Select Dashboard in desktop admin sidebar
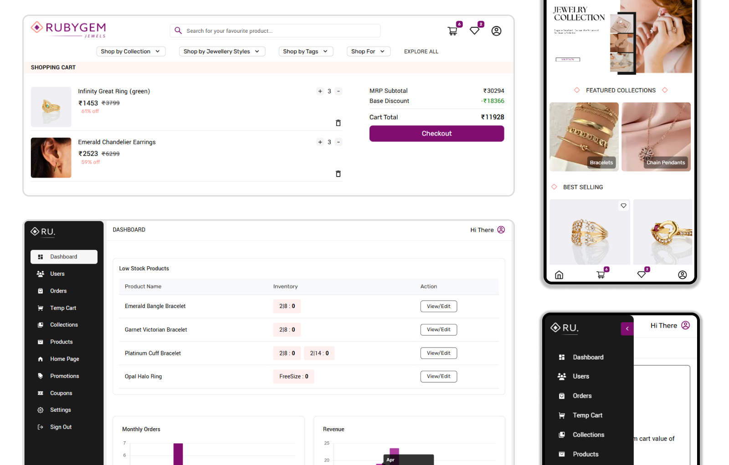Screen dimensions: 729x465 tap(64, 257)
